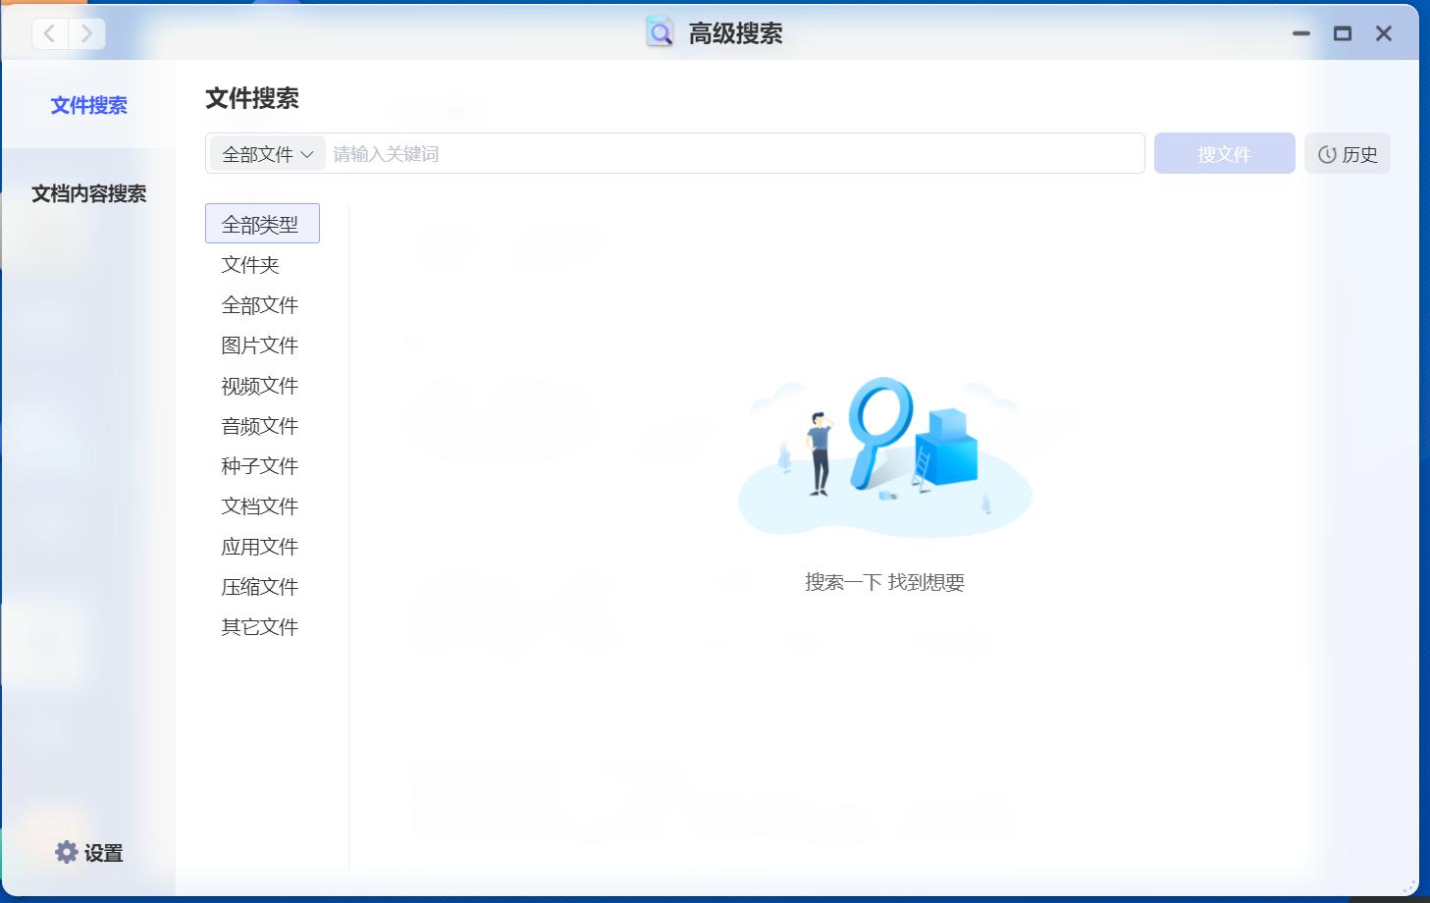Click the forward navigation arrow

[x=86, y=32]
